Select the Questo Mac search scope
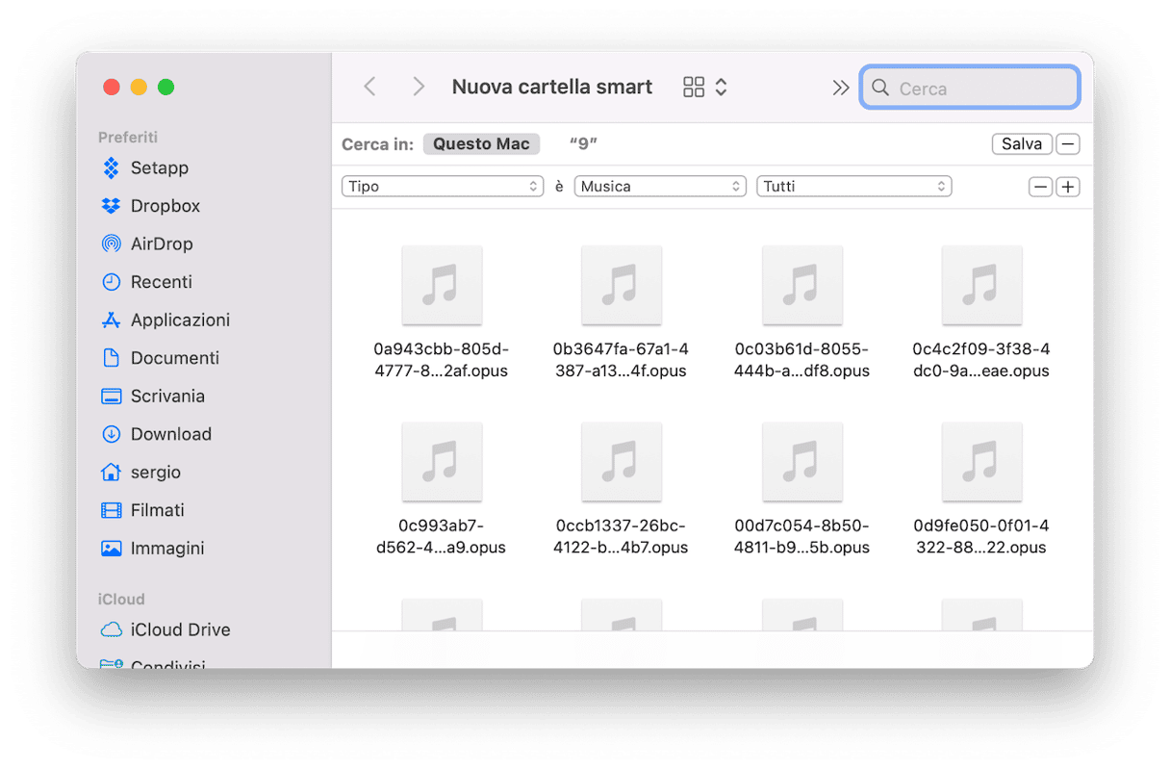This screenshot has width=1170, height=769. (481, 143)
